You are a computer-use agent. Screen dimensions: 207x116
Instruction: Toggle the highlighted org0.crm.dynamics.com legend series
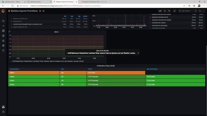pyautogui.click(x=27, y=24)
